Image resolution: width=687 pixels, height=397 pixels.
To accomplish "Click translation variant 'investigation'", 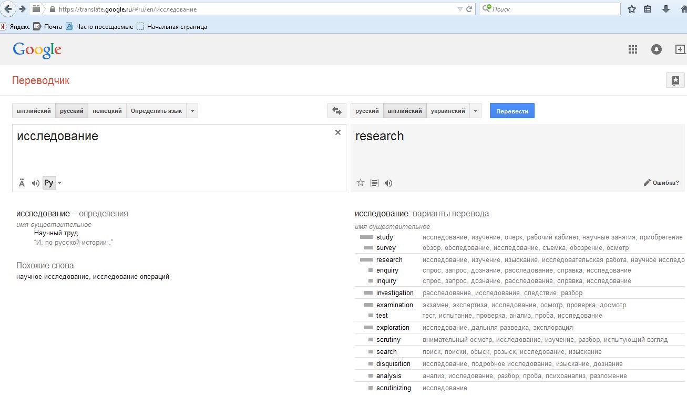I will click(x=395, y=293).
